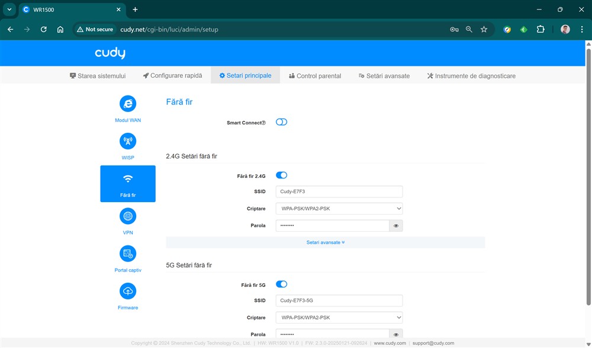The image size is (592, 348).
Task: Open the Portal captiv icon
Action: (x=128, y=254)
